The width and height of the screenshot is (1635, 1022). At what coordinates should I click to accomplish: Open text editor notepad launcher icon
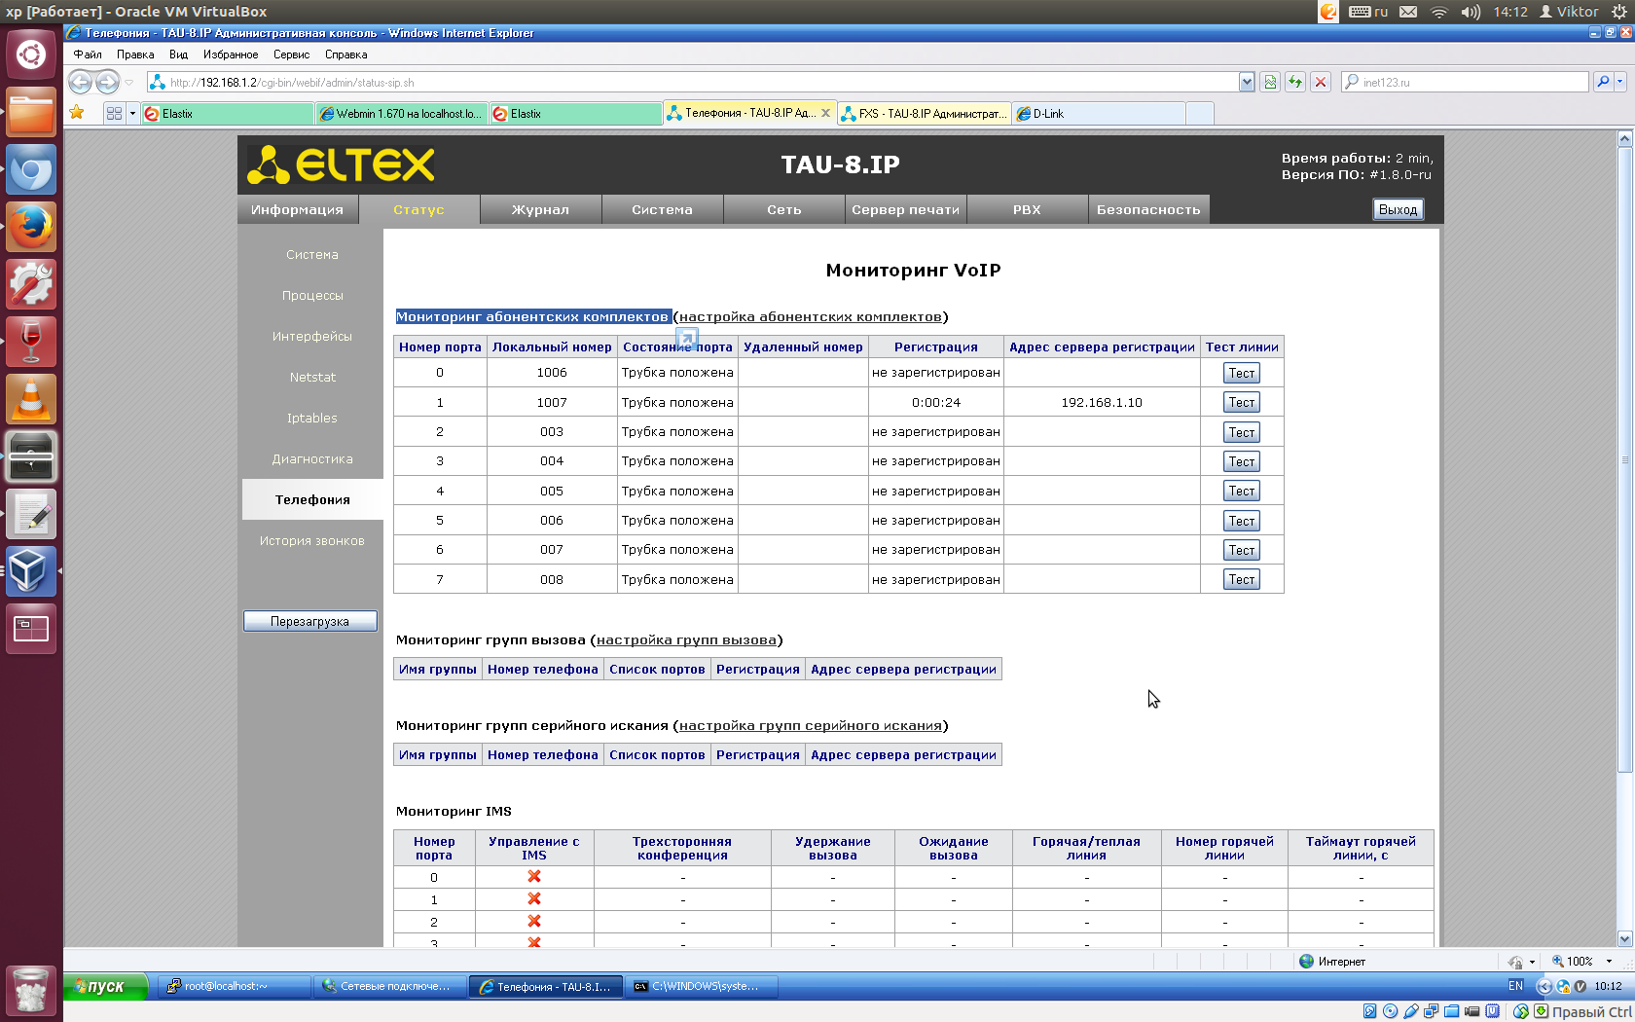pos(31,514)
